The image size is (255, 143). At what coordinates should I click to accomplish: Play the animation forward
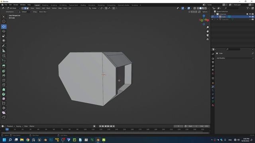108,126
